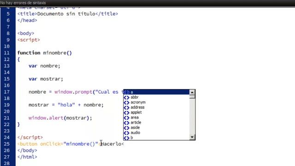Click tag icon beside 'acronym'
This screenshot has width=295, height=166.
[126, 102]
